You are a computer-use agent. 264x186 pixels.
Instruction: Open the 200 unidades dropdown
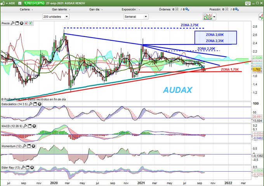[x=56, y=17]
